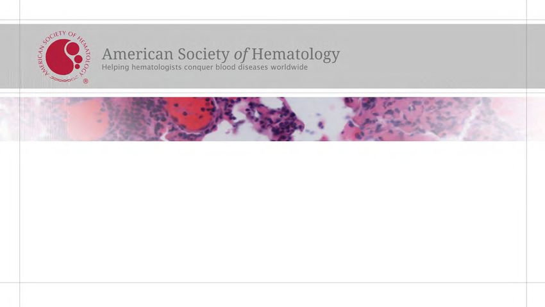Select the word 'American' in the heading
This screenshot has width=545, height=307.
(x=138, y=54)
